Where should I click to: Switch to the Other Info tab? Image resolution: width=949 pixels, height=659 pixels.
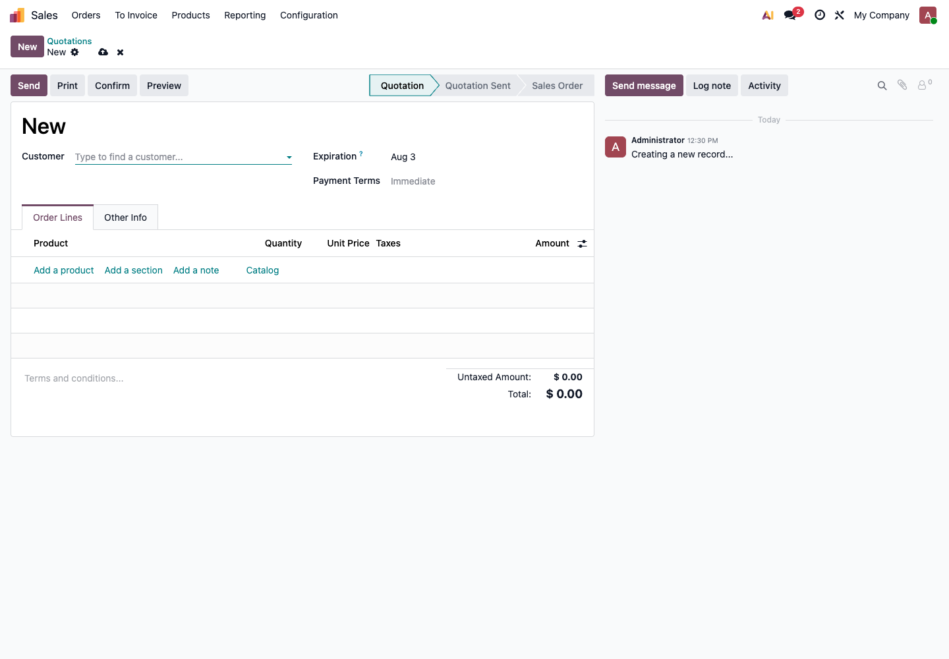(x=125, y=217)
